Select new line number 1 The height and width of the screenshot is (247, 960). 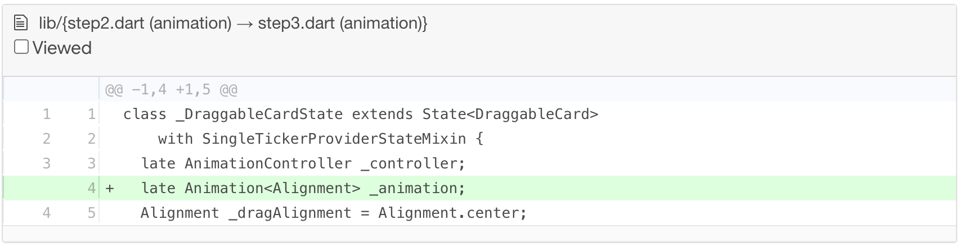[x=91, y=115]
